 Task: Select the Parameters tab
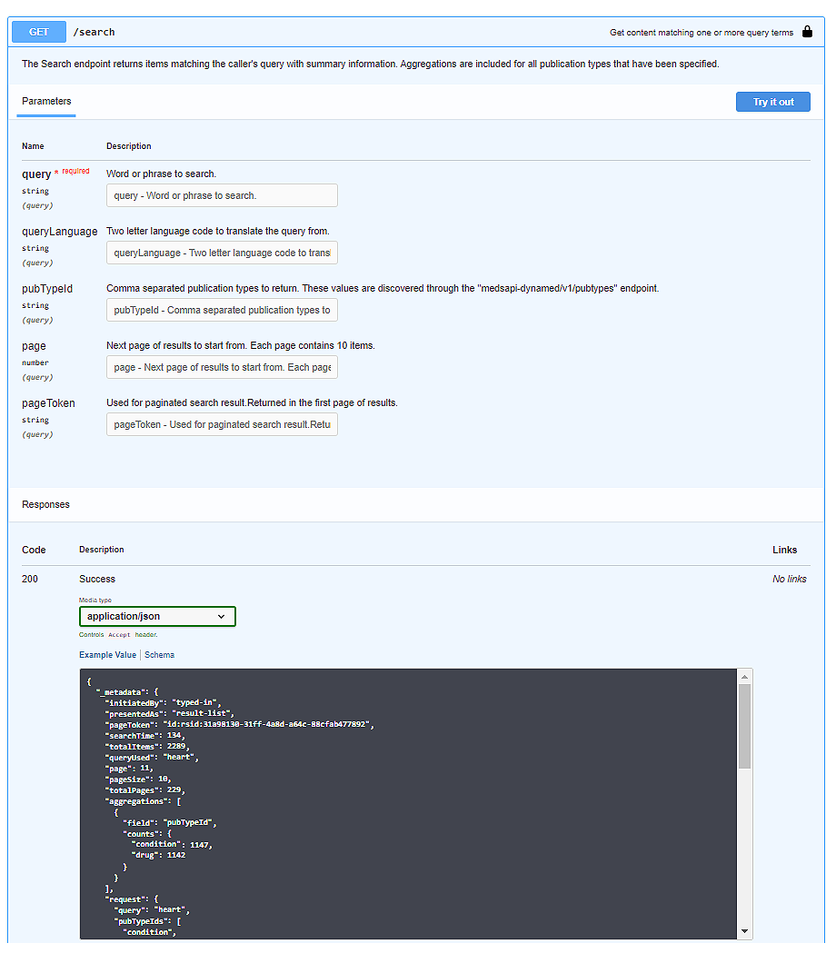tap(46, 102)
